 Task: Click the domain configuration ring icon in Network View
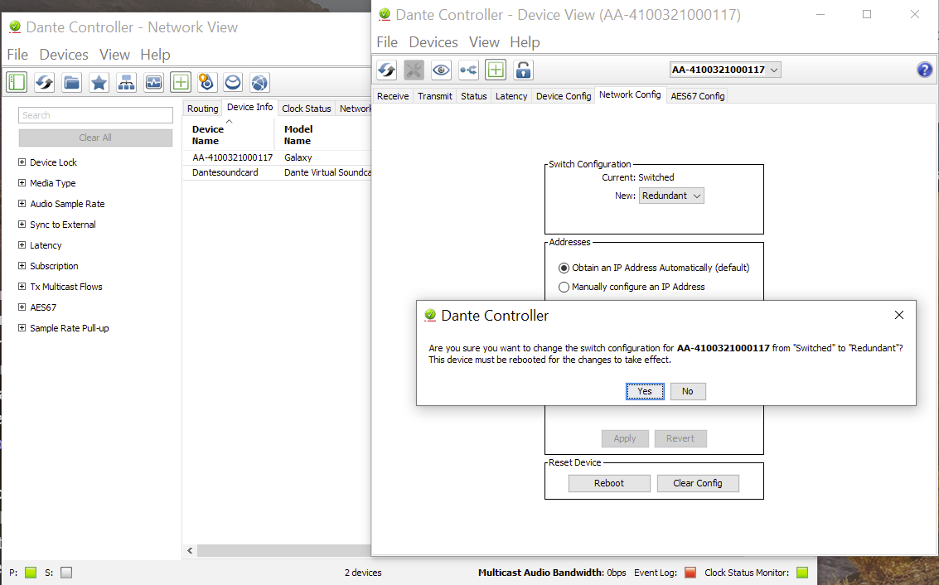click(233, 82)
